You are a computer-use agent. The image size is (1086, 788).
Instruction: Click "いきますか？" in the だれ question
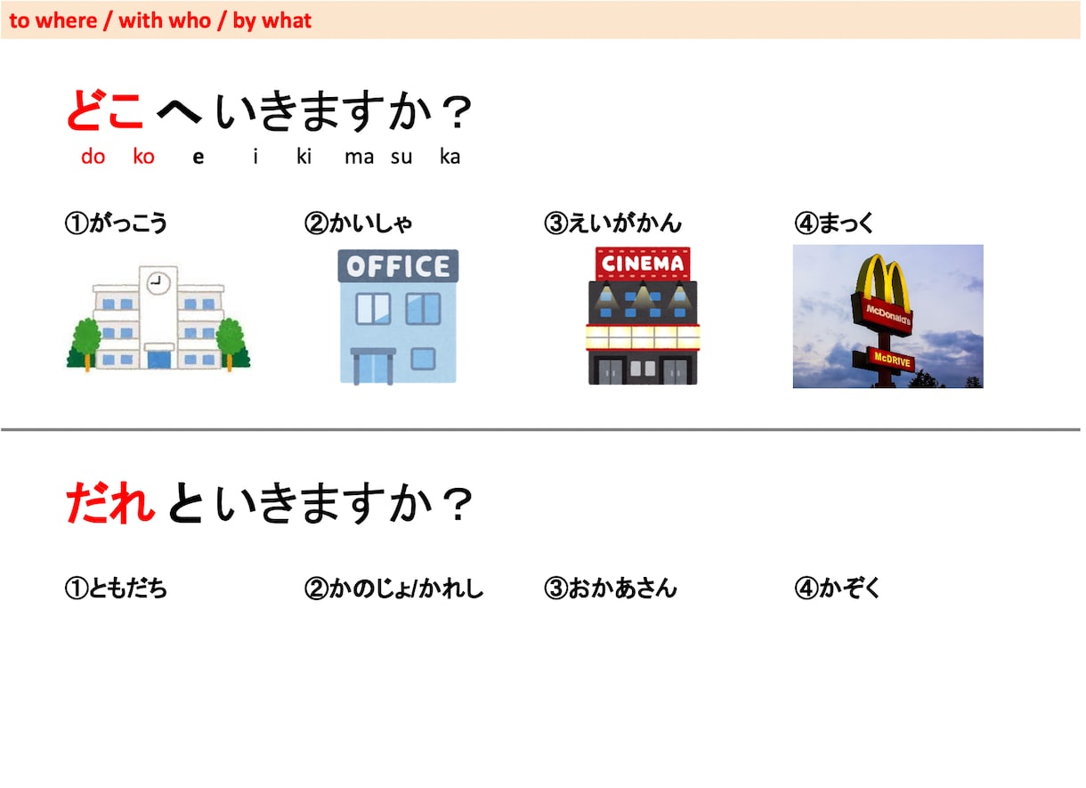(x=344, y=504)
